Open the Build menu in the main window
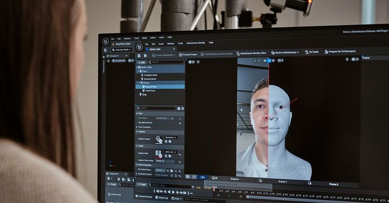 click(144, 38)
